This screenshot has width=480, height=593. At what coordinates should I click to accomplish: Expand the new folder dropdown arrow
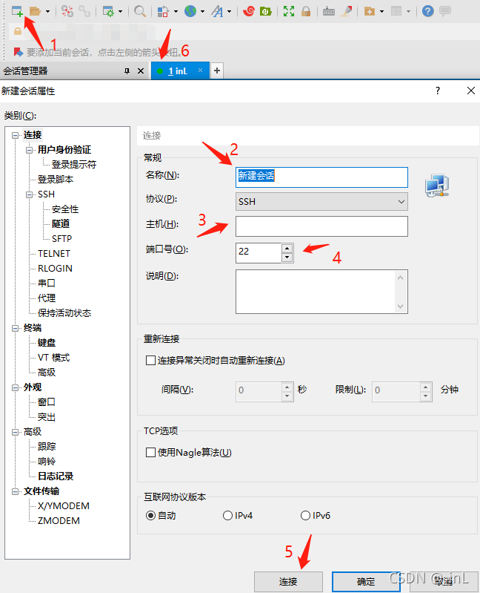[382, 12]
